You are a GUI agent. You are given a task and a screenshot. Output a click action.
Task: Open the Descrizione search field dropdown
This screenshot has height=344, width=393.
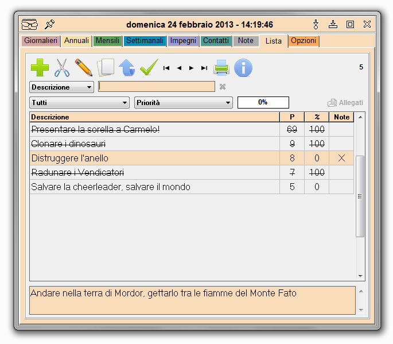click(61, 87)
